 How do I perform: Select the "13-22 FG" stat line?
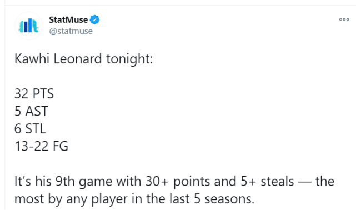(x=41, y=146)
